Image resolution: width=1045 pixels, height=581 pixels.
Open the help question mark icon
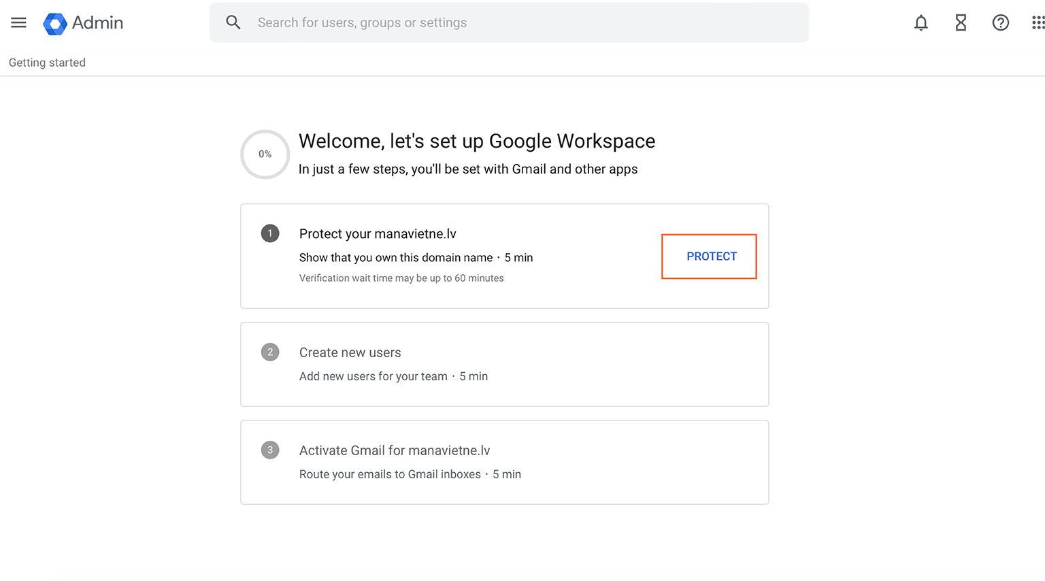(x=1000, y=23)
